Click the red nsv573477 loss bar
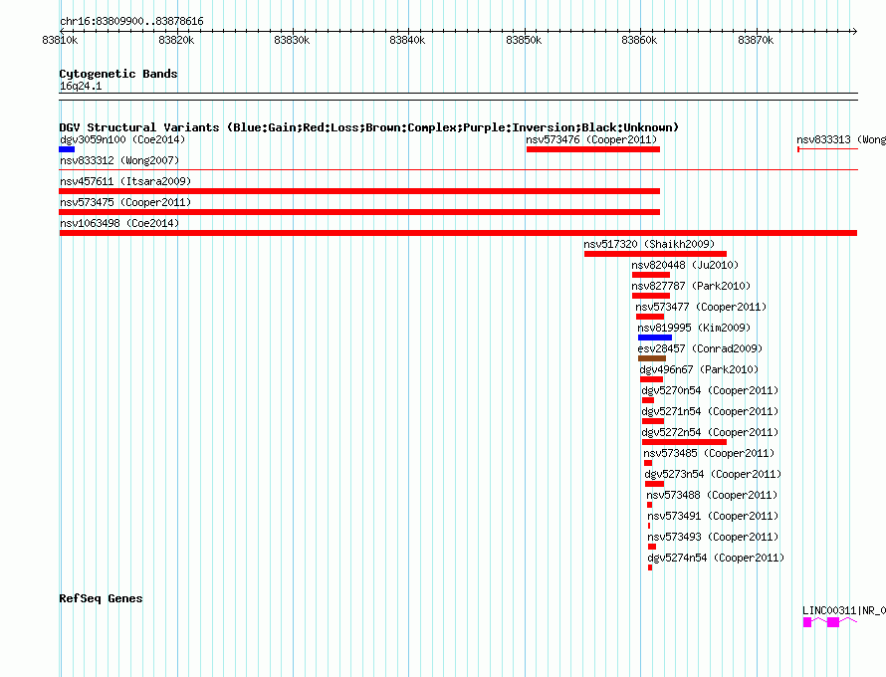 click(650, 317)
